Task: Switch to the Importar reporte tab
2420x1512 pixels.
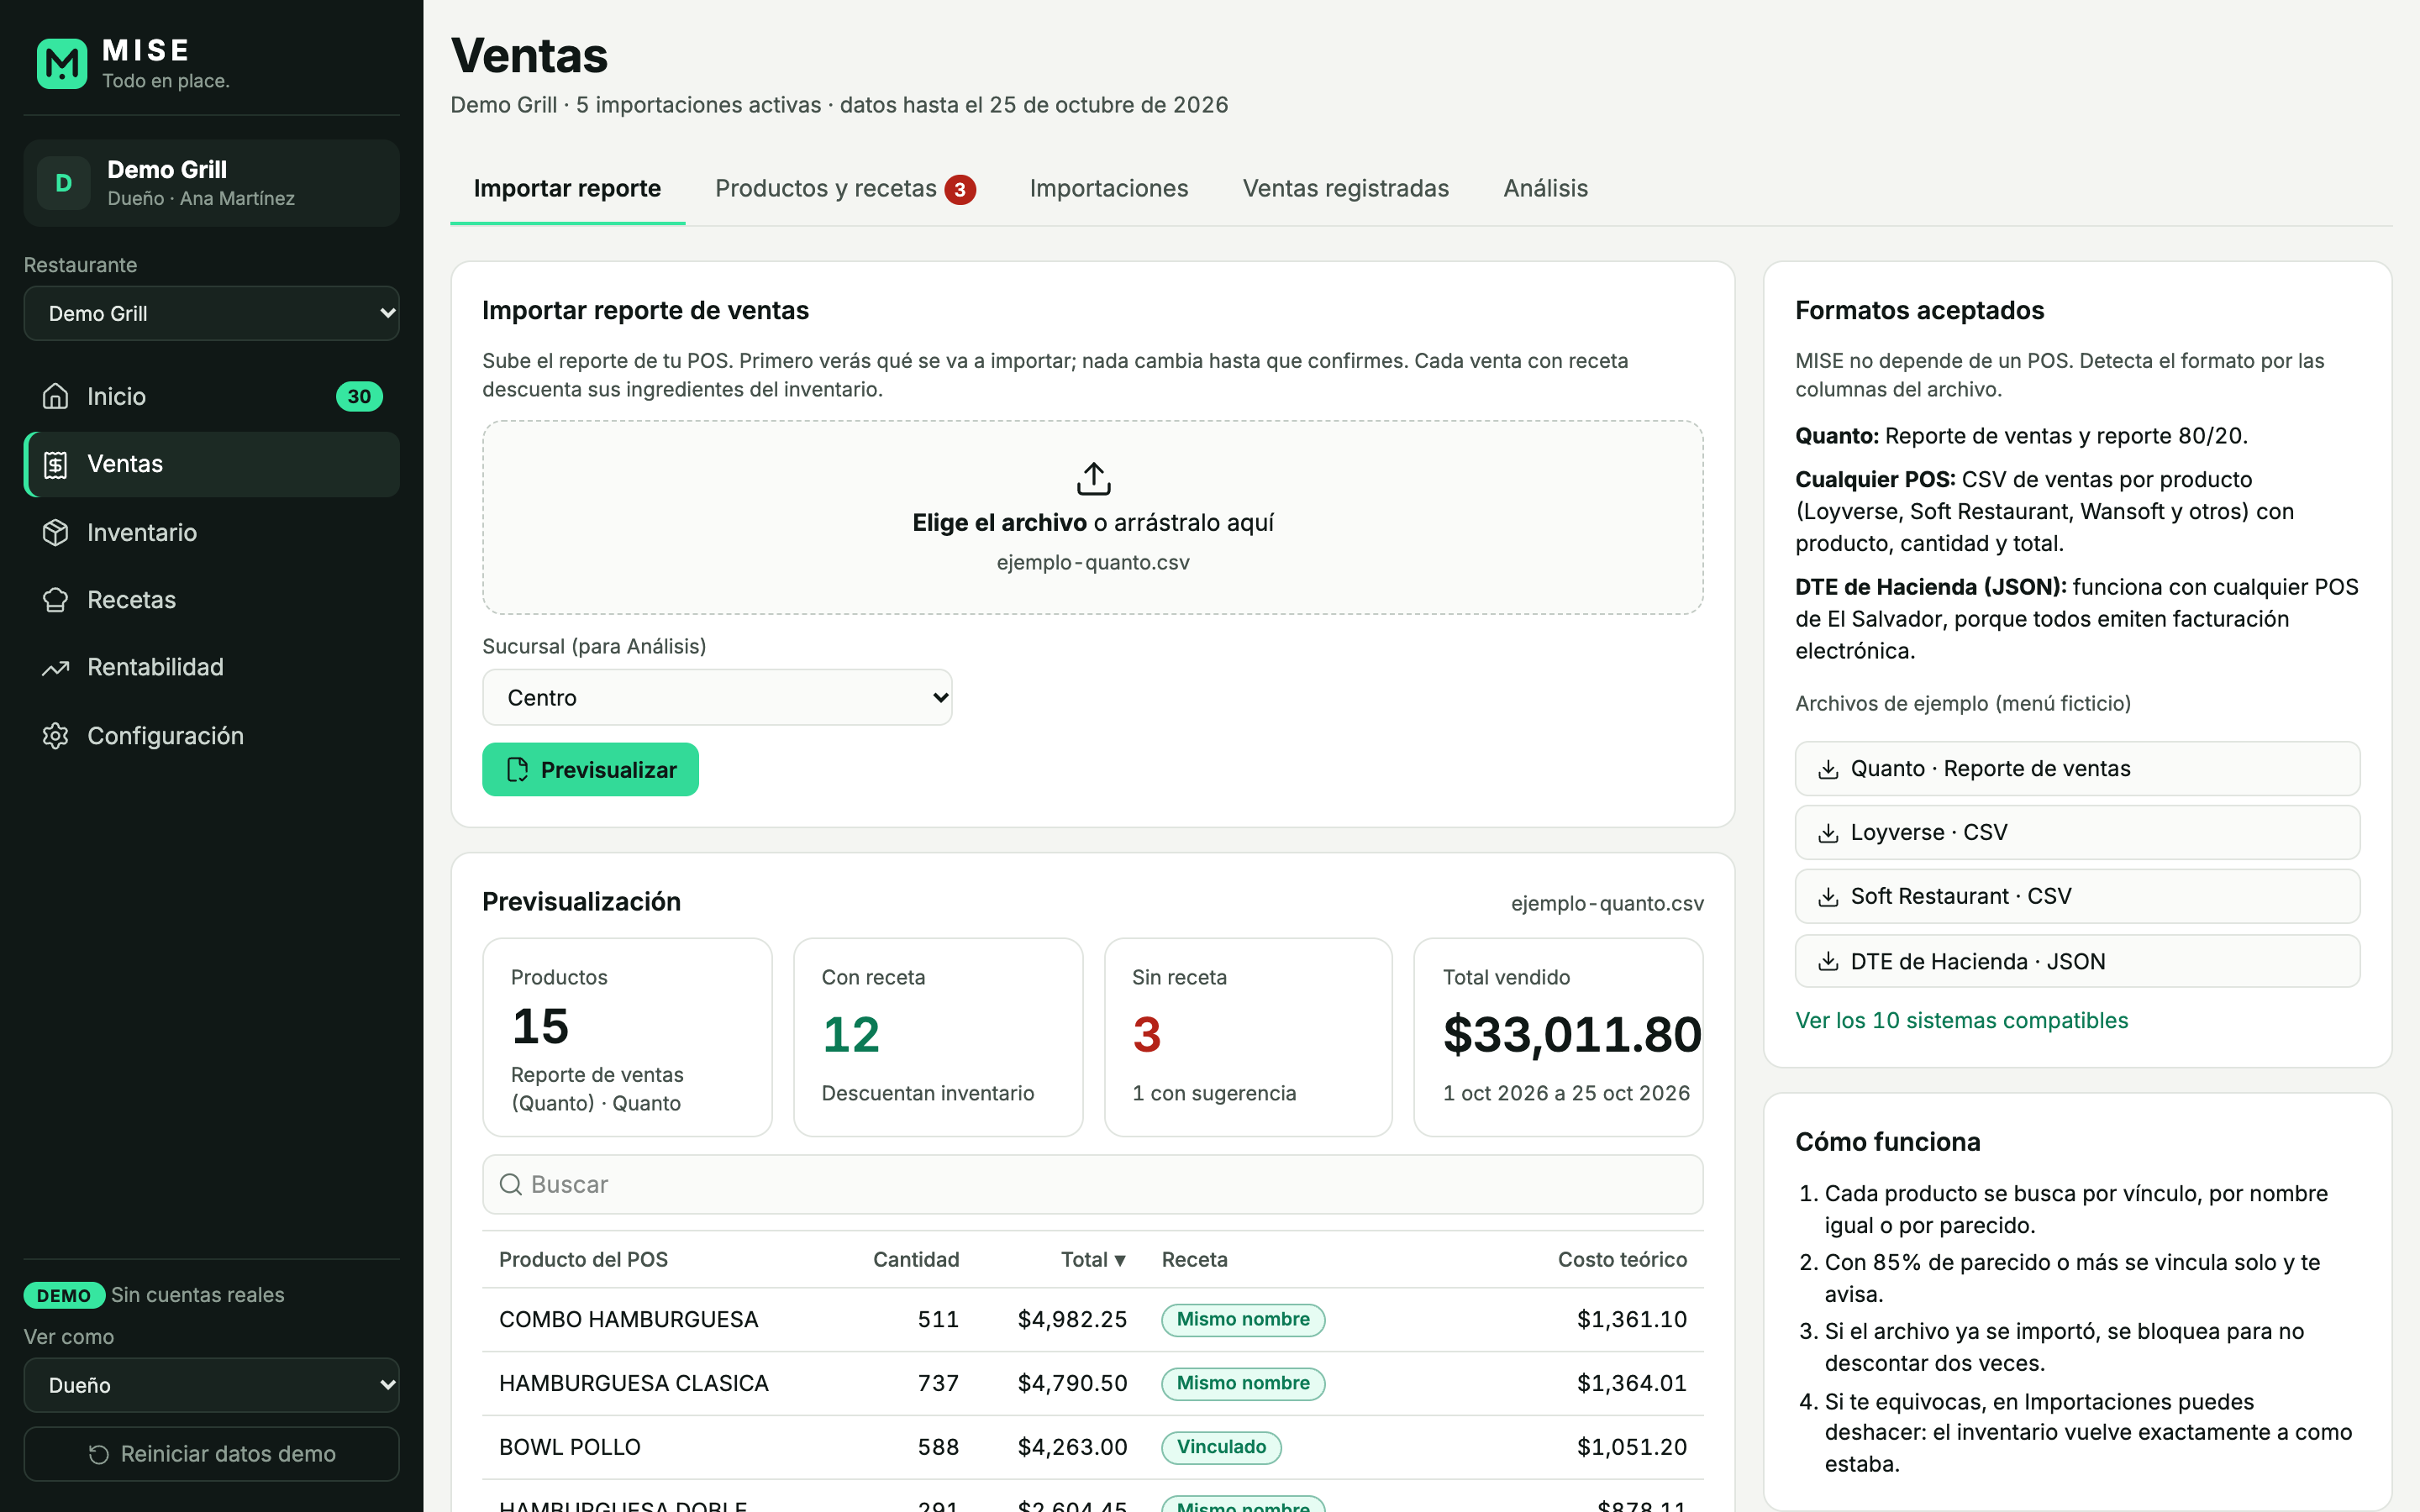Action: click(x=567, y=188)
